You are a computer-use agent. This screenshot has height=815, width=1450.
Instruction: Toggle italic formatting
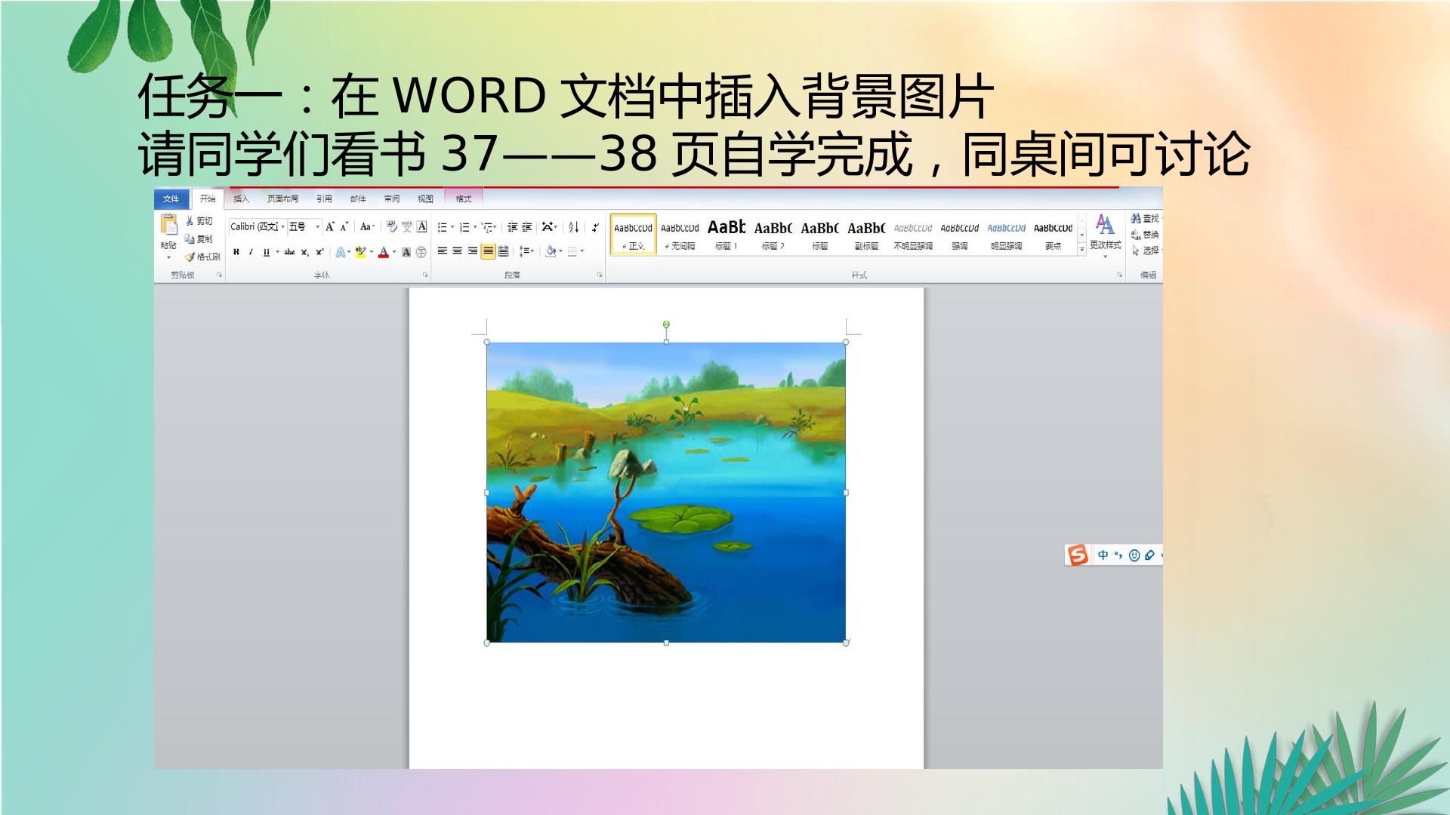pos(251,252)
